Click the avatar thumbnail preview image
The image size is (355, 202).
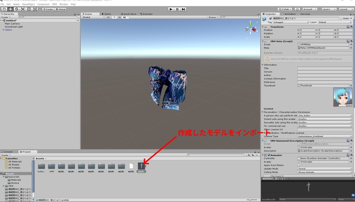coord(343,97)
